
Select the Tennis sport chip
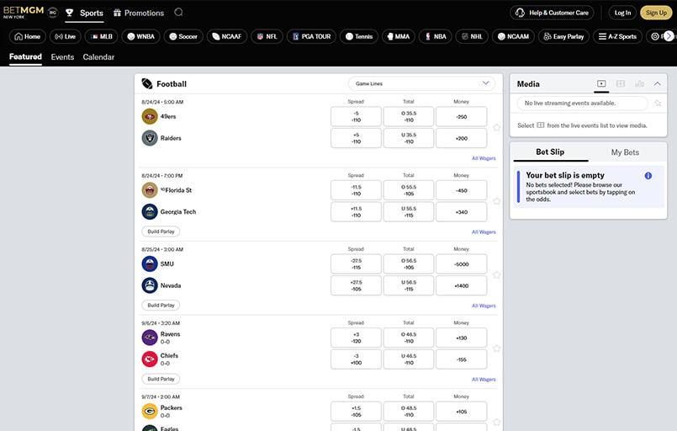tap(359, 37)
